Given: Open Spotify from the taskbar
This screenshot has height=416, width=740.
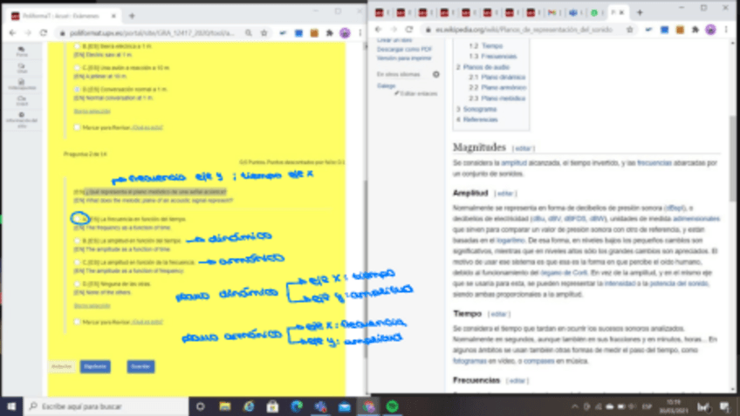Looking at the screenshot, I should [x=392, y=406].
